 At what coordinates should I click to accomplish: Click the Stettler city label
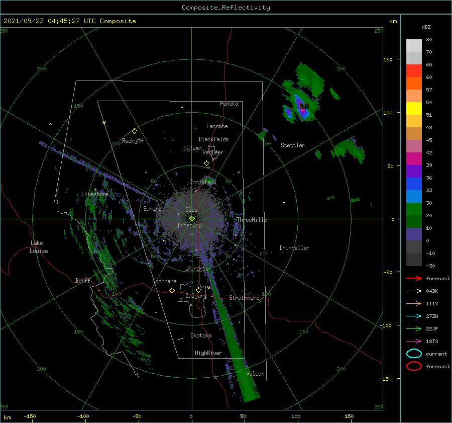point(293,145)
